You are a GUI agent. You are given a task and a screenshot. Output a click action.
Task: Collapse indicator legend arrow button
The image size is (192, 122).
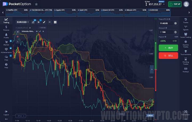pyautogui.click(x=18, y=32)
